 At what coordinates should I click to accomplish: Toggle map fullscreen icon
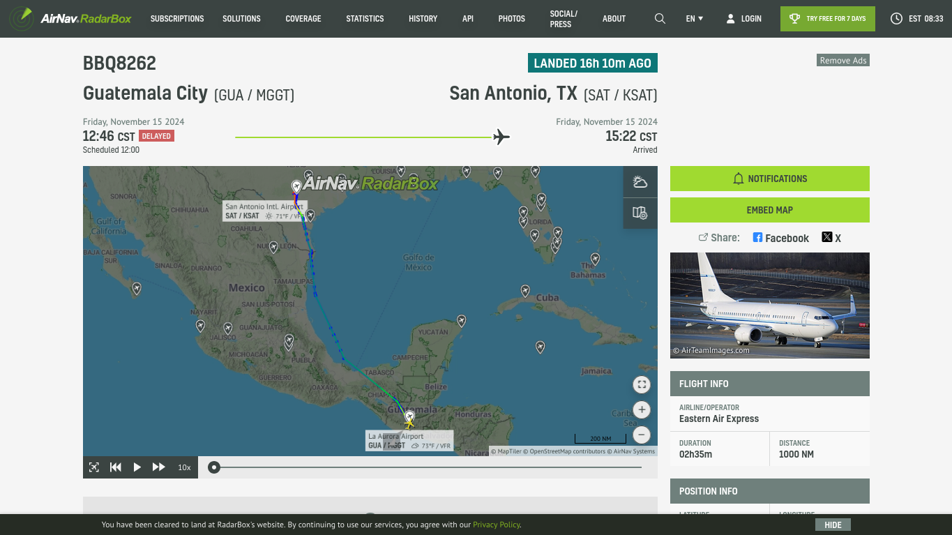(x=642, y=384)
